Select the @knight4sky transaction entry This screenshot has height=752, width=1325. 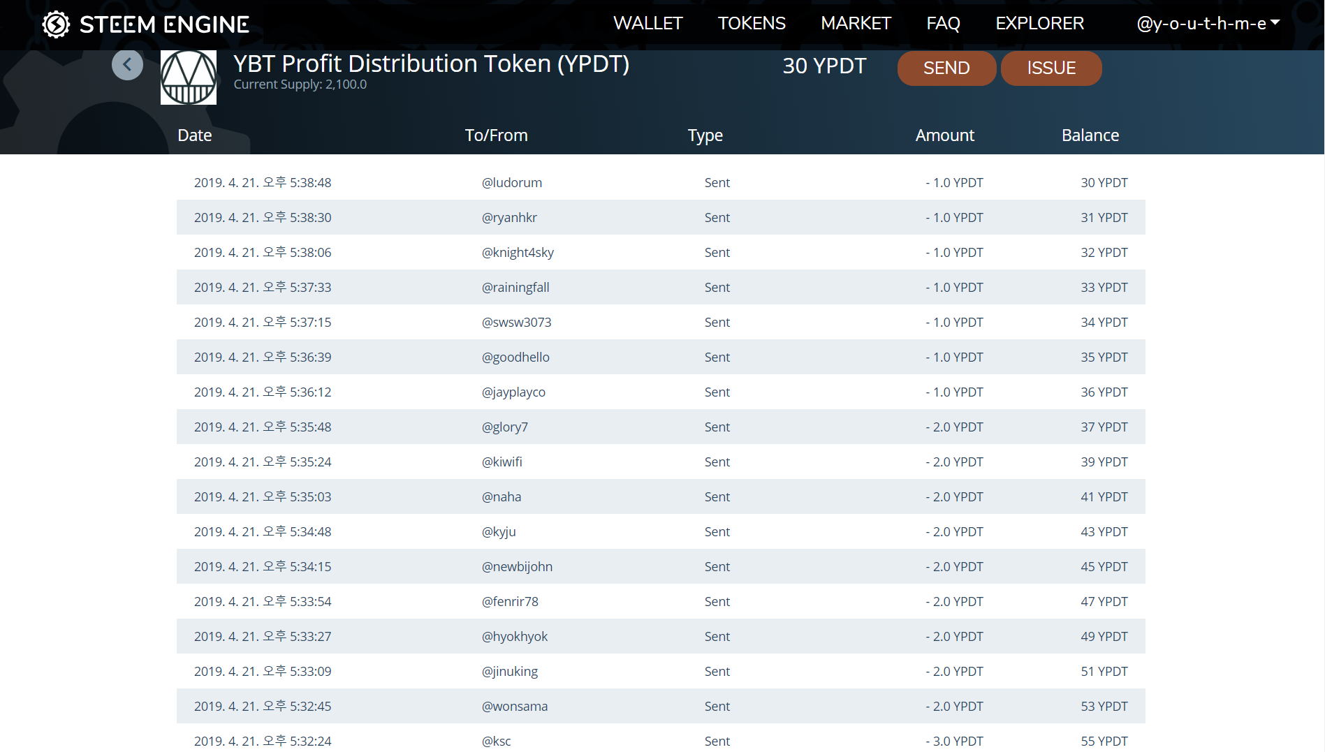pyautogui.click(x=661, y=252)
